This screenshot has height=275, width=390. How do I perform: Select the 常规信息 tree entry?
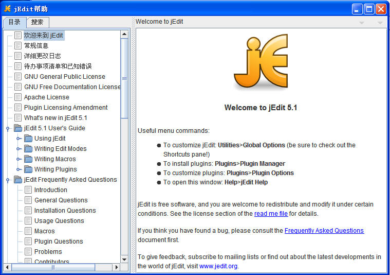tap(36, 46)
